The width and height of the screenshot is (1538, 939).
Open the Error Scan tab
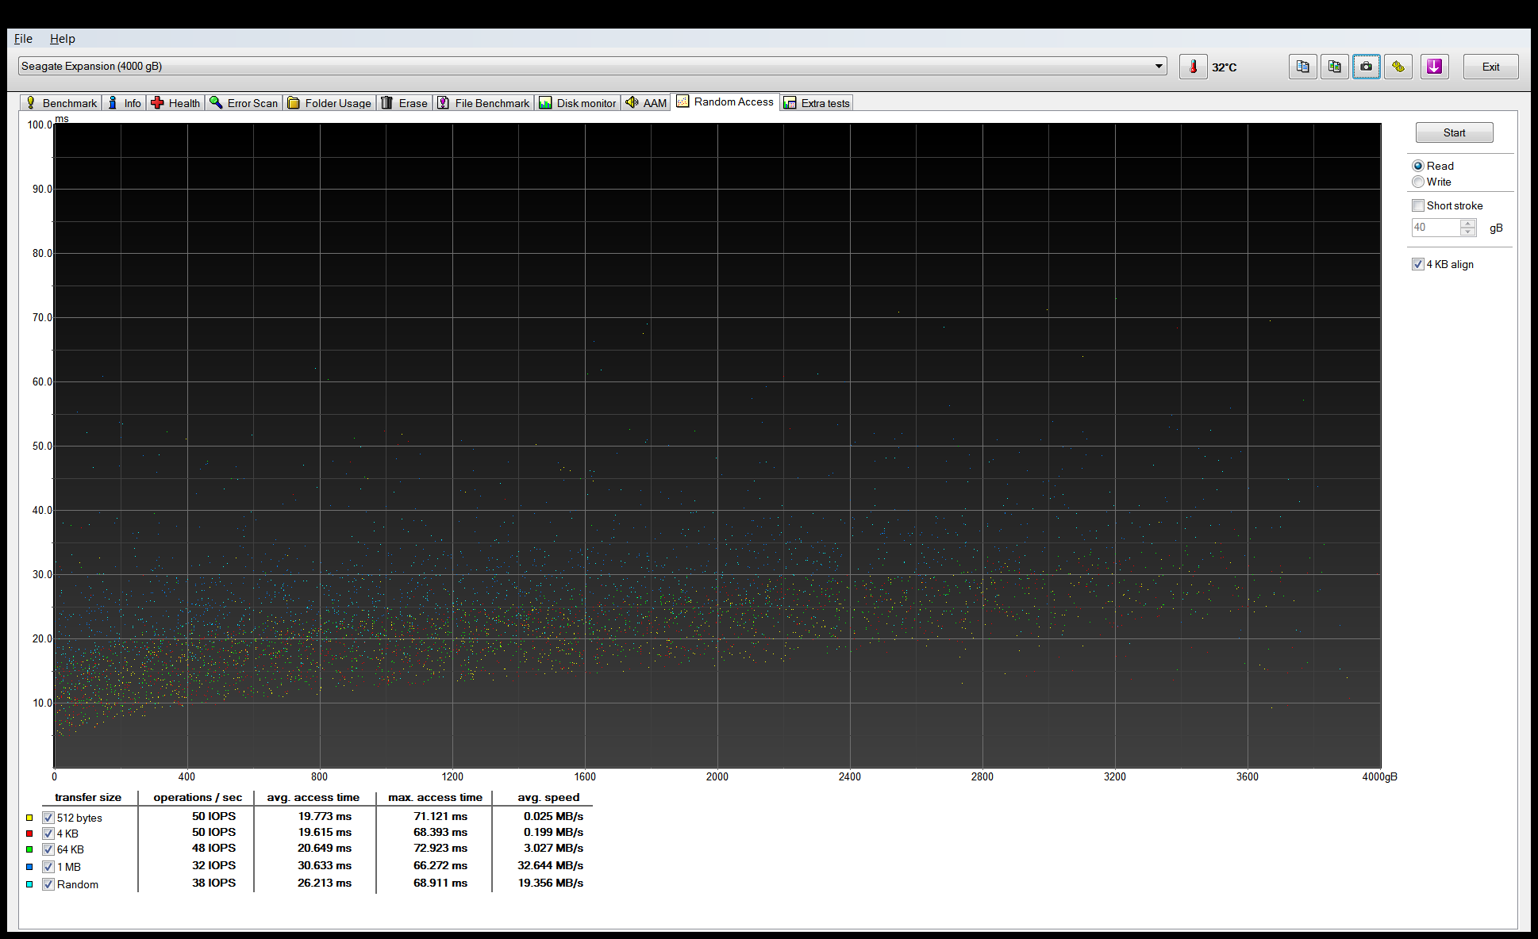[x=244, y=103]
